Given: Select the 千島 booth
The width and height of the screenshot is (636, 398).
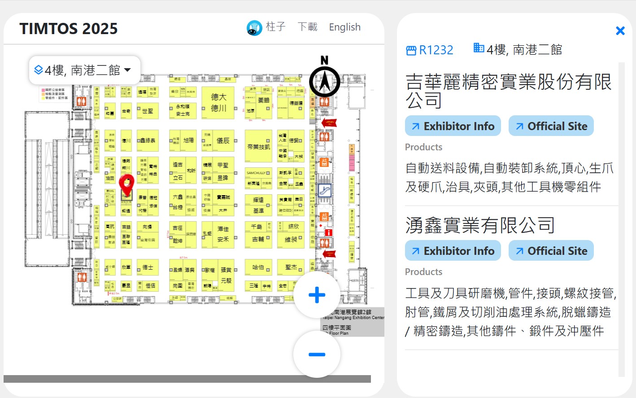Looking at the screenshot, I should (256, 227).
